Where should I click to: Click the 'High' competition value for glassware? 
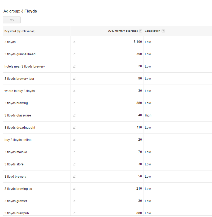[x=148, y=115]
